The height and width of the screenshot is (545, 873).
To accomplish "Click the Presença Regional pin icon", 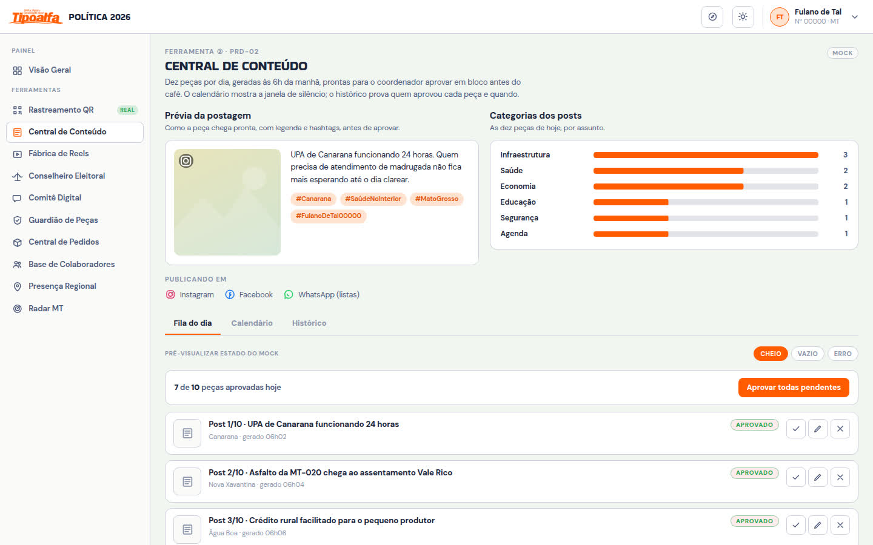I will (18, 286).
